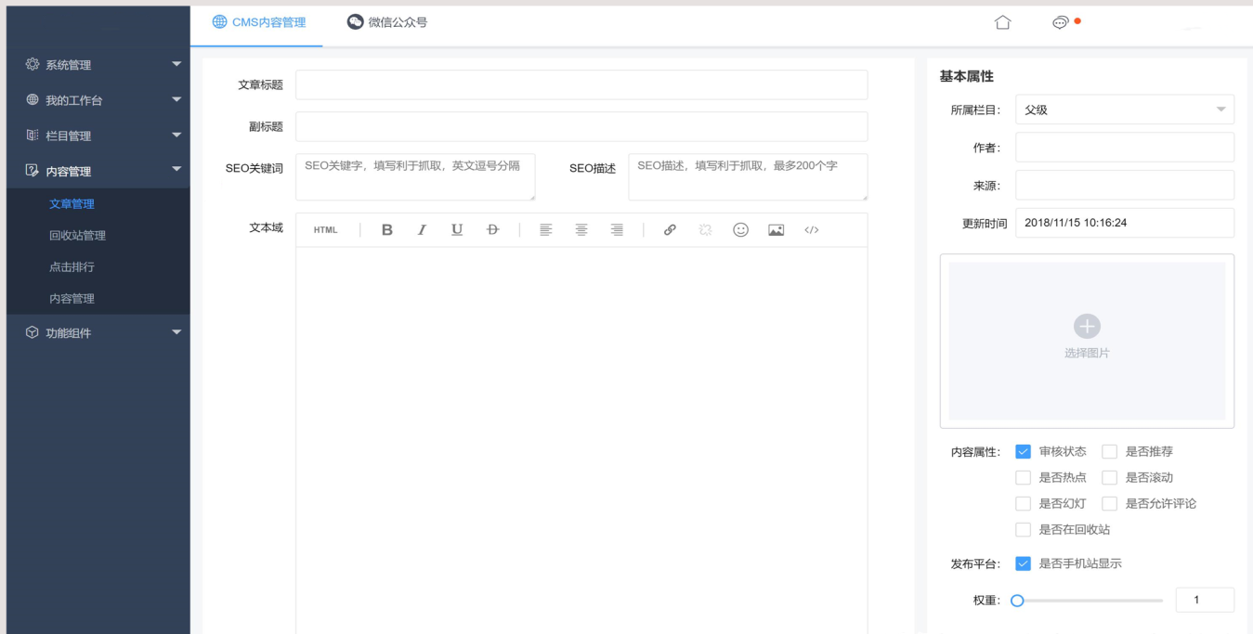1253x634 pixels.
Task: Align text left in the editor
Action: pos(546,230)
